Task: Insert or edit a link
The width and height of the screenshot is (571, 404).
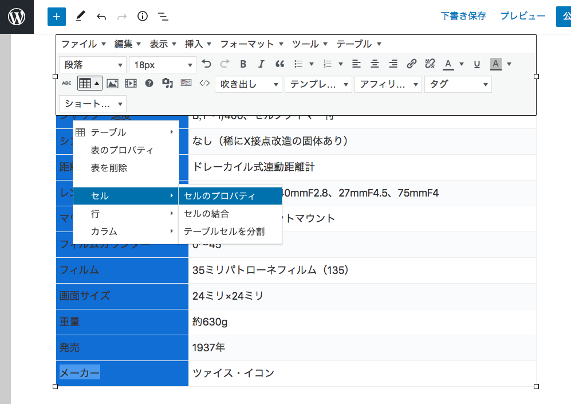Action: pyautogui.click(x=412, y=64)
